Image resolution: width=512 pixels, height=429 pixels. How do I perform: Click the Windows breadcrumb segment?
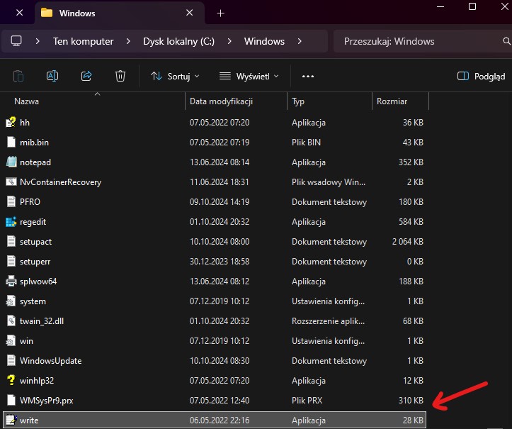(264, 41)
